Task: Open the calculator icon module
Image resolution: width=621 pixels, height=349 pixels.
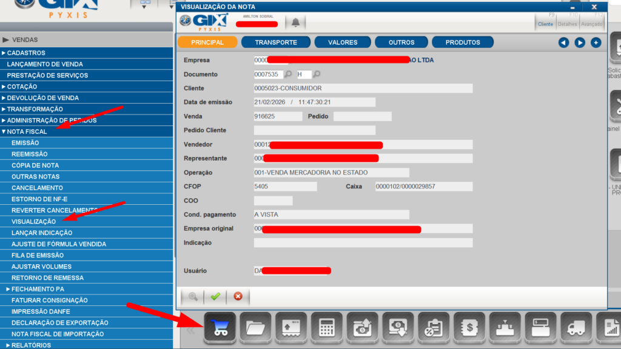Action: click(x=327, y=328)
